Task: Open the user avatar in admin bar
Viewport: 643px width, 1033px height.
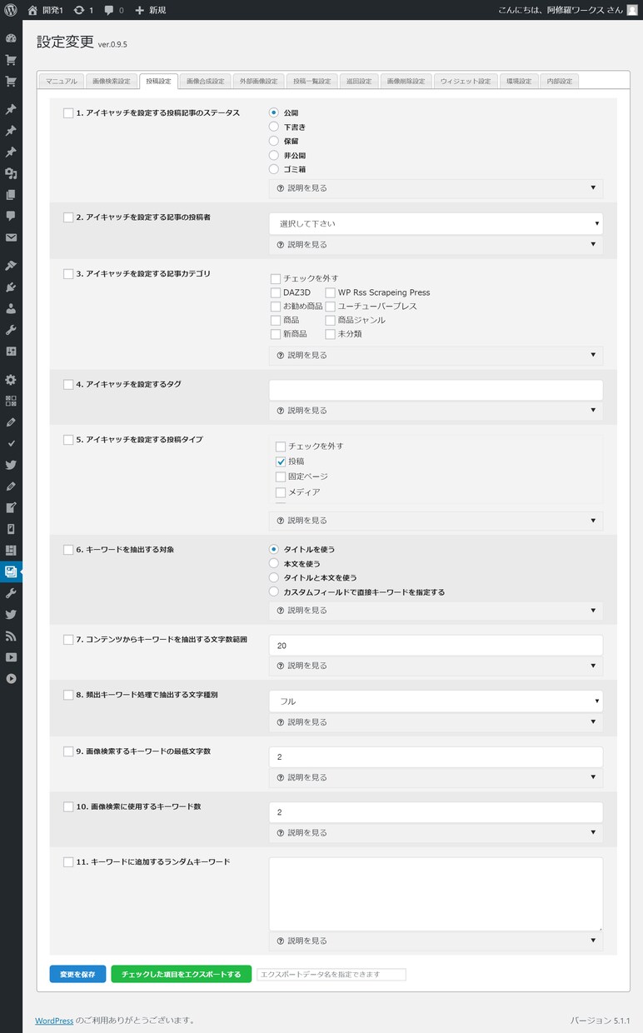Action: click(x=632, y=10)
